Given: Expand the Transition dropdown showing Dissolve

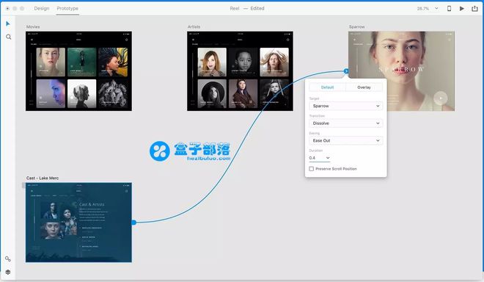Looking at the screenshot, I should coord(345,123).
